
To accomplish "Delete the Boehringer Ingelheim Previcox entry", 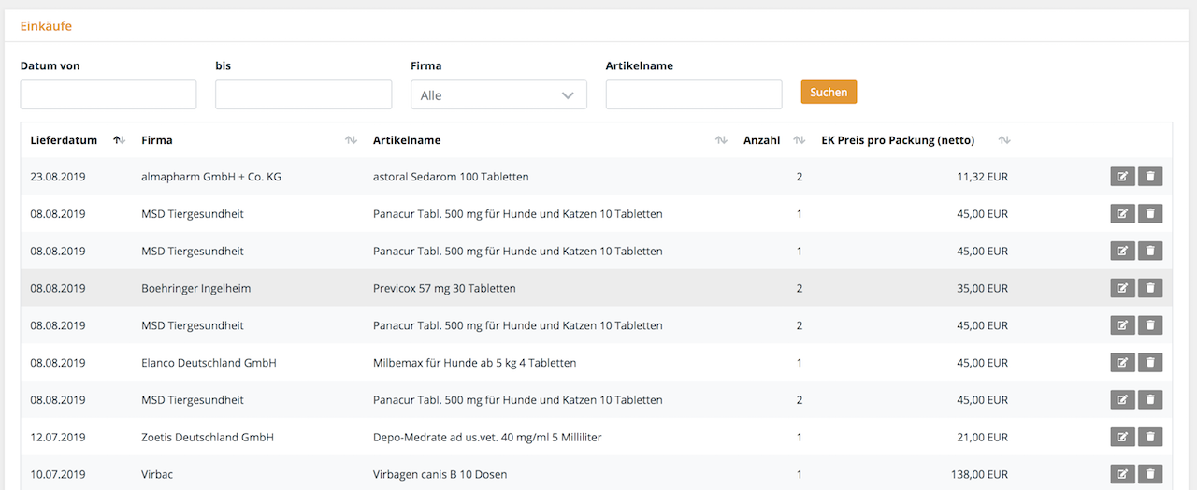I will 1150,288.
